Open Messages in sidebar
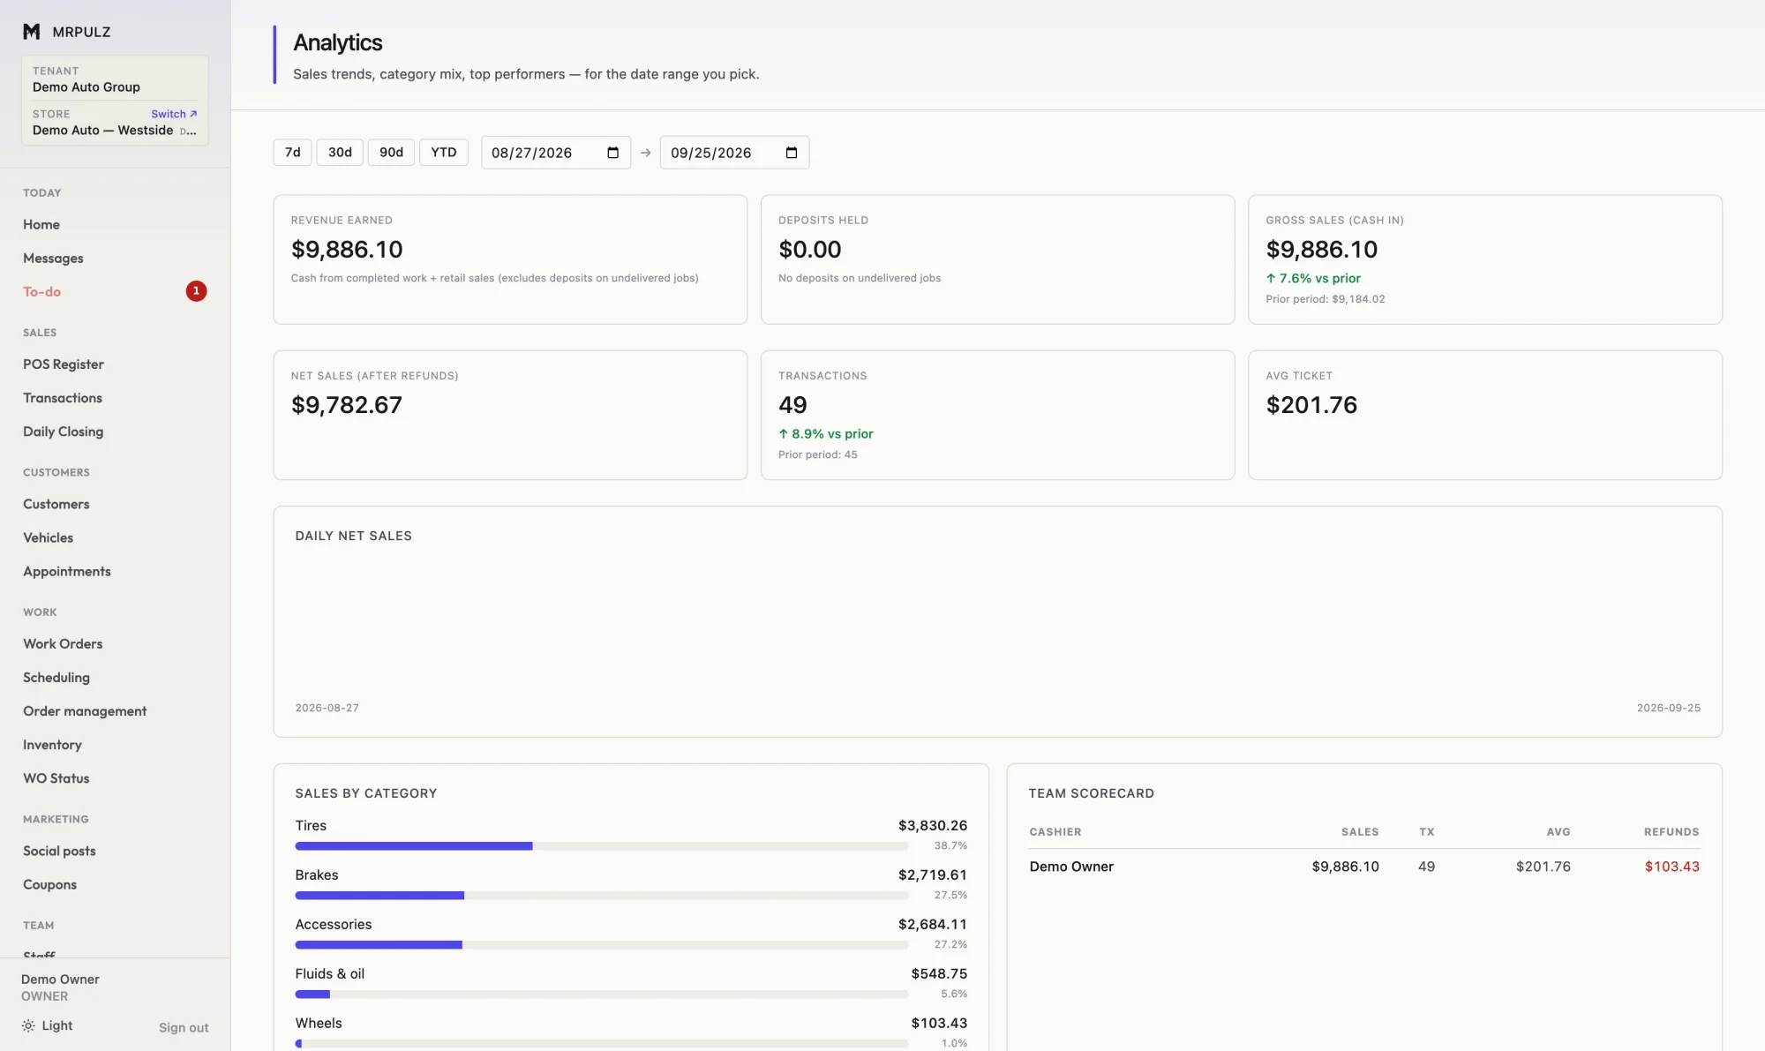 (53, 258)
